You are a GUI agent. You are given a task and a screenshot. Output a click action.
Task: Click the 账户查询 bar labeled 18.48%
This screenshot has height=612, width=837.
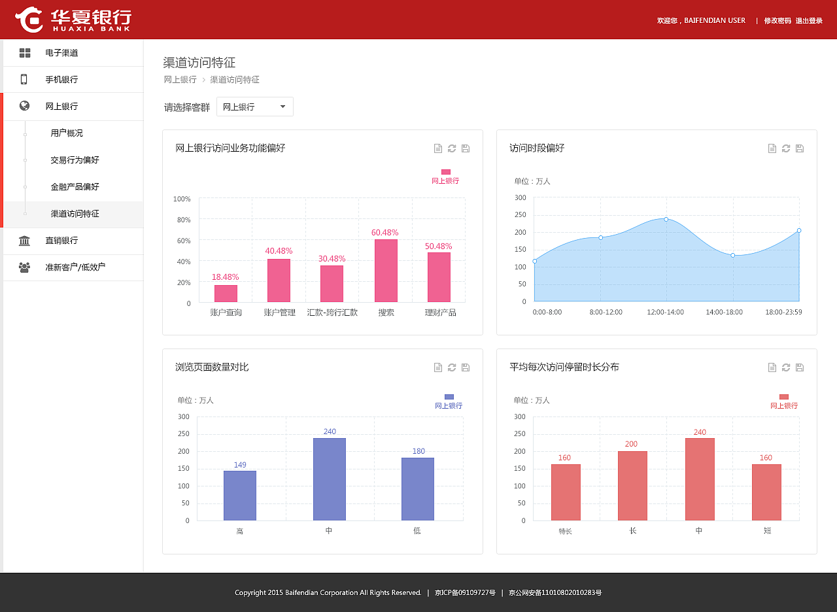[x=226, y=294]
